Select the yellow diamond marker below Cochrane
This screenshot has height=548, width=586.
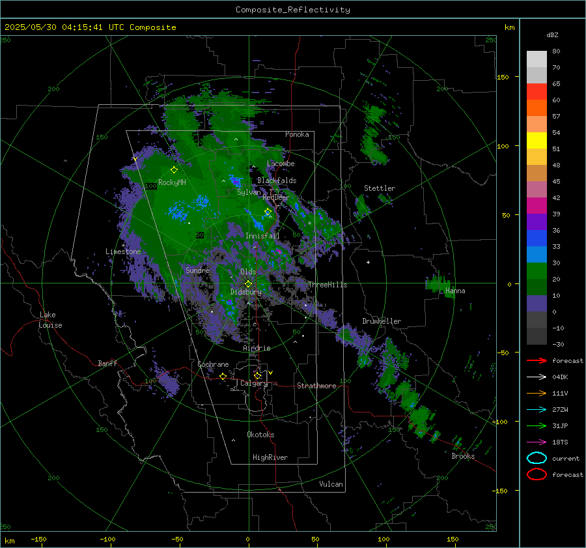[x=223, y=376]
